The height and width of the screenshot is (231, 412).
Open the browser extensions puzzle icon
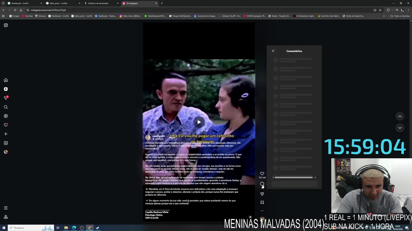coord(388,10)
